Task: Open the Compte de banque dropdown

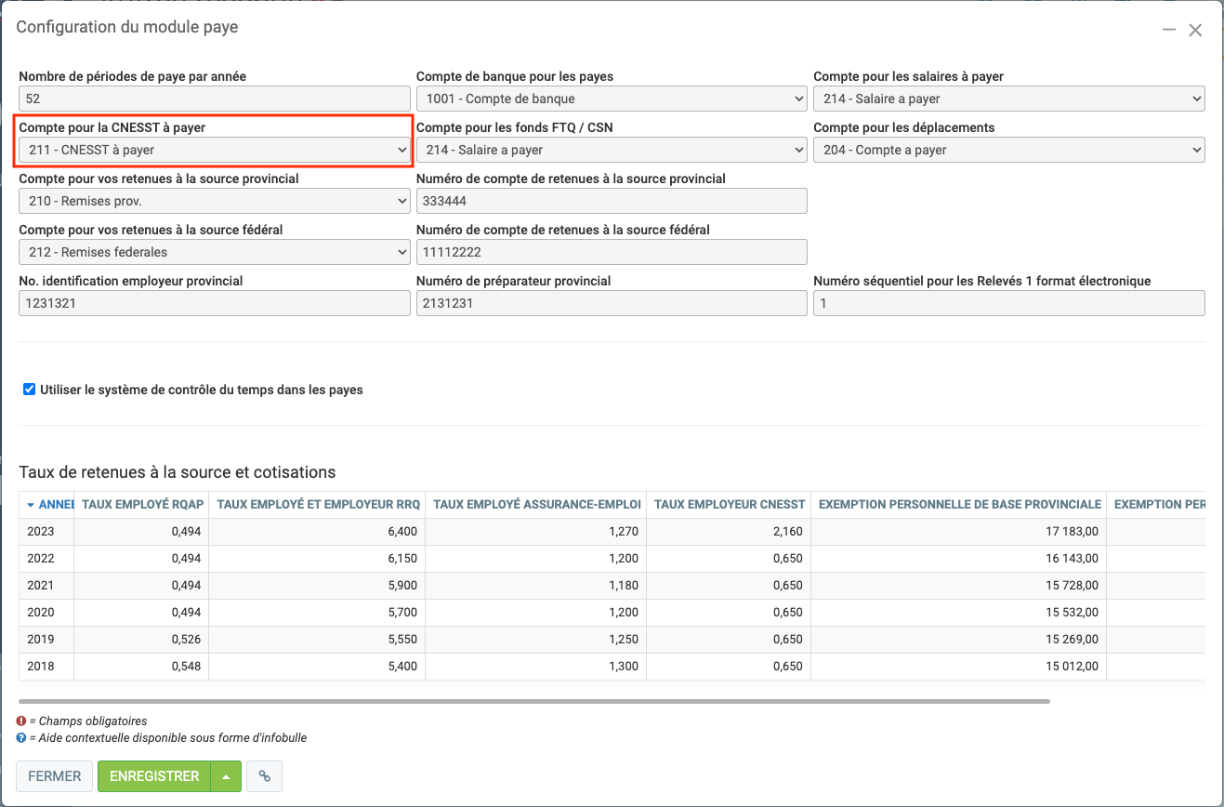Action: (x=611, y=99)
